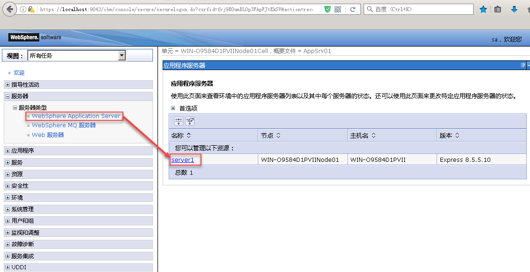Open the downloads arrow icon

coord(514,9)
